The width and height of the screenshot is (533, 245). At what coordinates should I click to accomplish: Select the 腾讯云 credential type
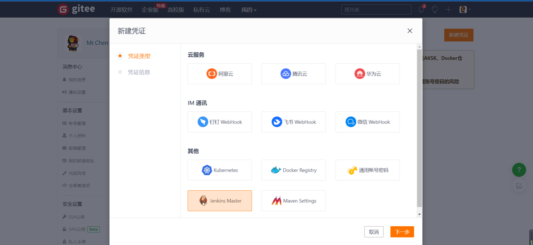click(x=293, y=74)
